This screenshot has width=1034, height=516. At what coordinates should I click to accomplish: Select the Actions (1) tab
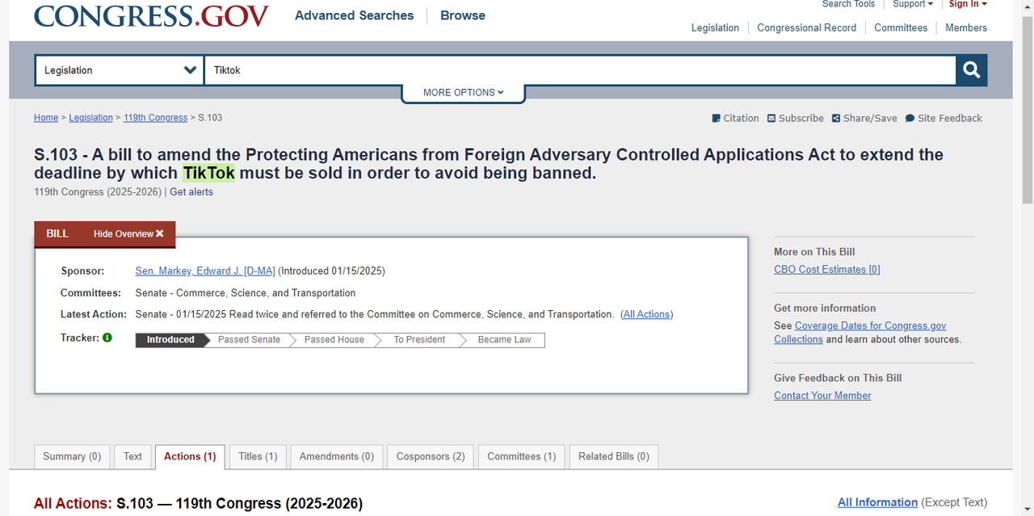[x=190, y=456]
